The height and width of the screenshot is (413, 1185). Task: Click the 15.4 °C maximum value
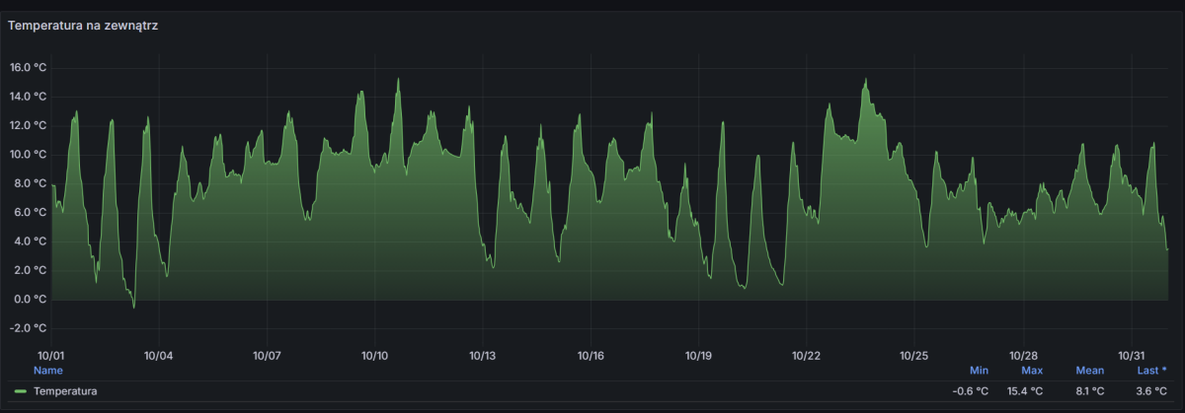(x=1024, y=391)
